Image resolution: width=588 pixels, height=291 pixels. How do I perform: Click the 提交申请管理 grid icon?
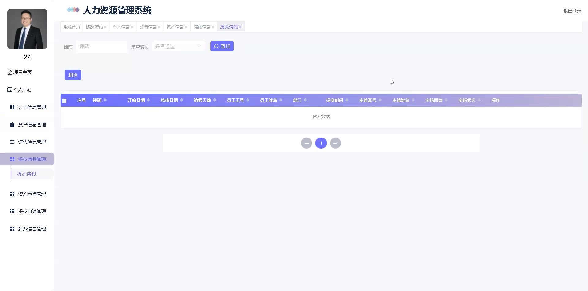click(x=12, y=212)
